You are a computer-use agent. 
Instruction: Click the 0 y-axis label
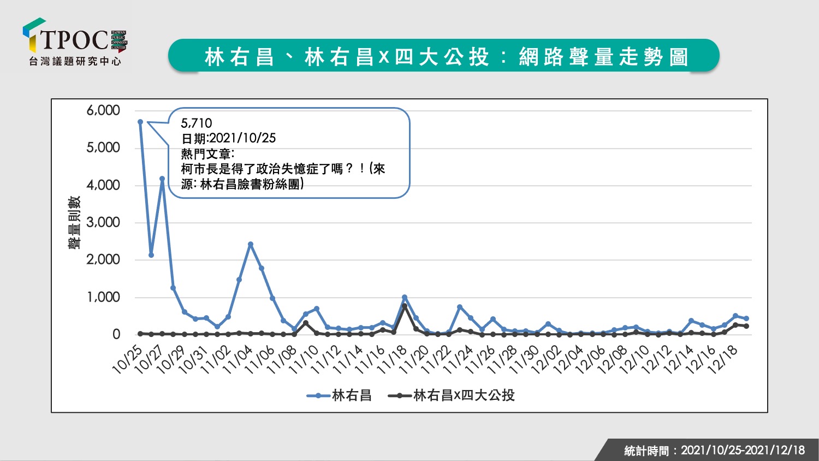tap(116, 334)
